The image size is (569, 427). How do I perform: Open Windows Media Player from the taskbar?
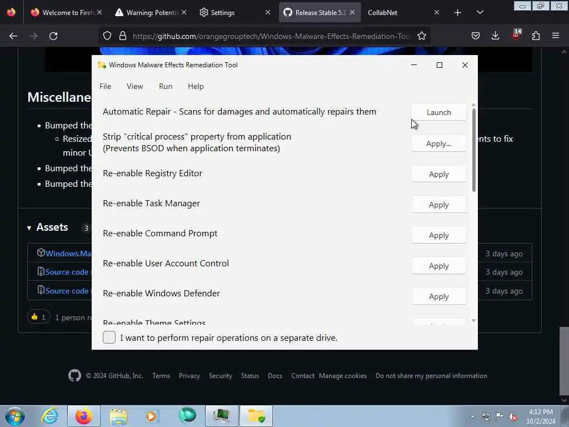click(152, 416)
